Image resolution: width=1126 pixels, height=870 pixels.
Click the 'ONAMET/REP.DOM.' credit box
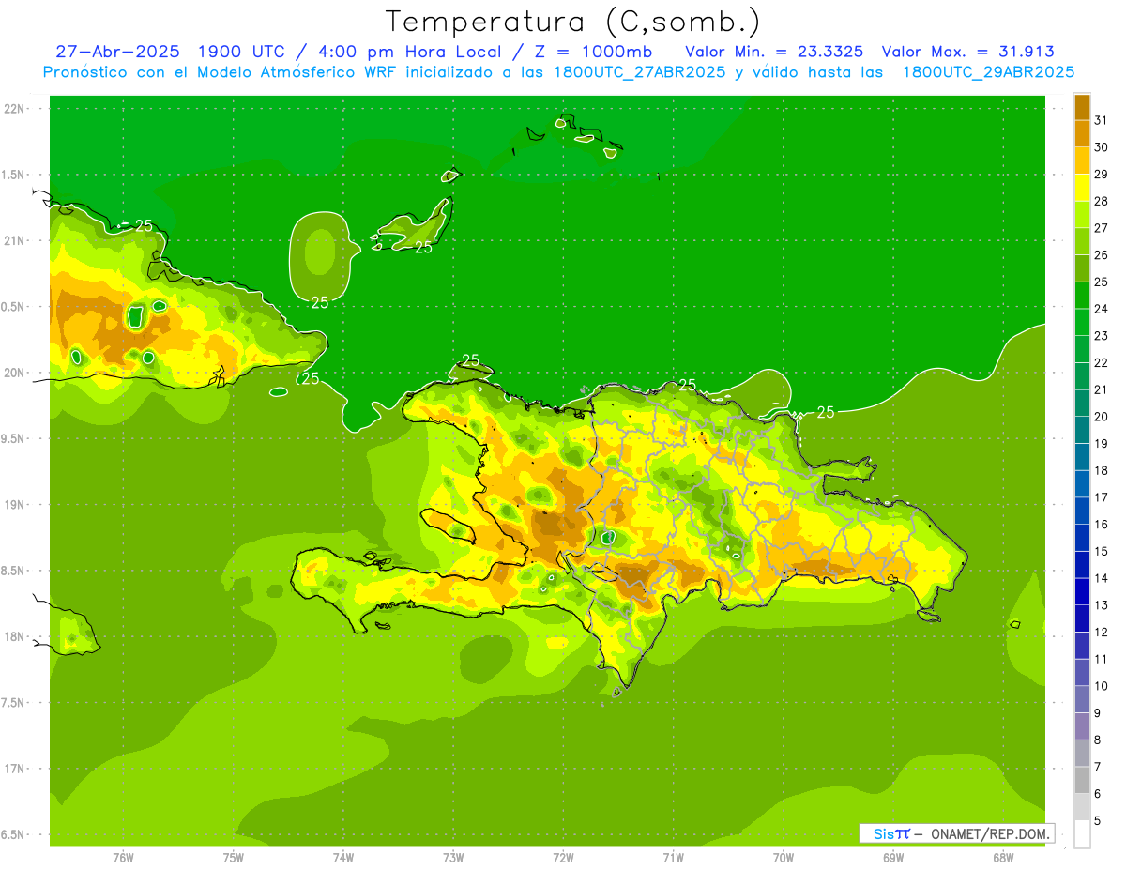coord(955,833)
